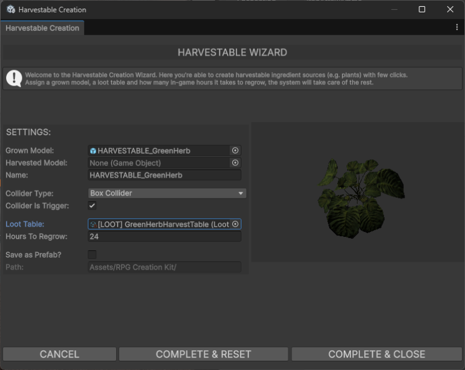465x370 pixels.
Task: Click COMPLETE & CLOSE button
Action: pyautogui.click(x=377, y=354)
